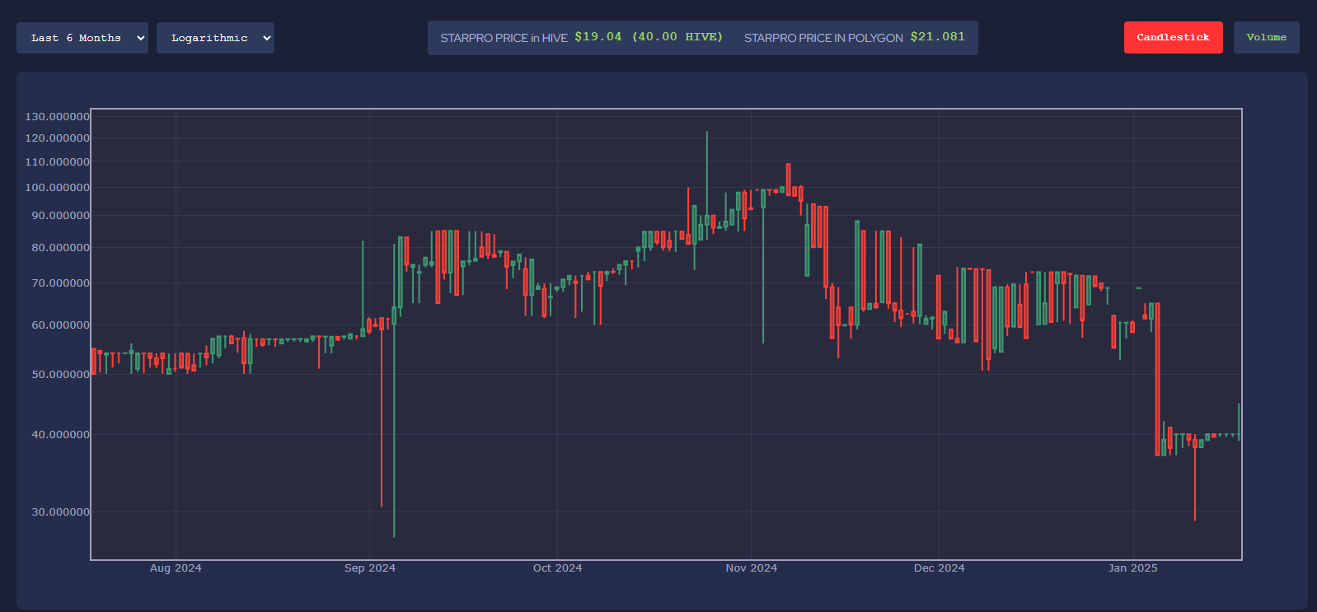
Task: Click the (40.00 HIVE) amount text
Action: [x=677, y=37]
